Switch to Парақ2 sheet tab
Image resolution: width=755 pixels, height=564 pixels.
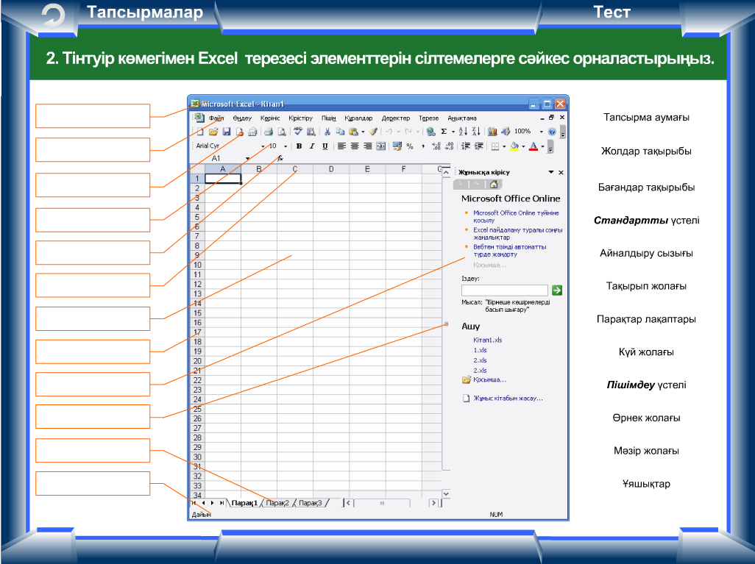(x=277, y=503)
